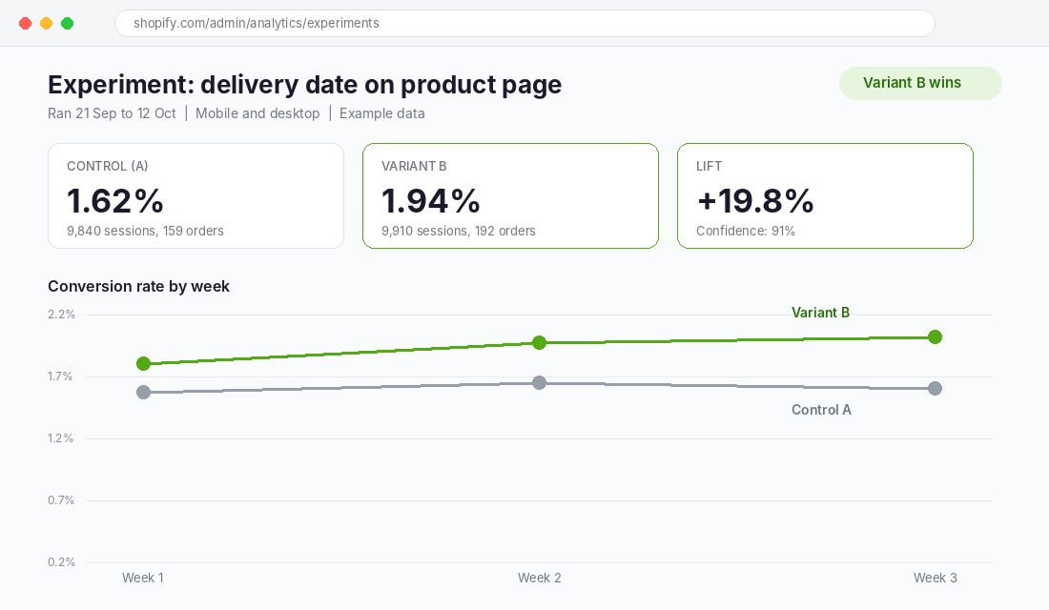Click 'Mobile and desktop' text
This screenshot has width=1049, height=610.
(x=257, y=113)
